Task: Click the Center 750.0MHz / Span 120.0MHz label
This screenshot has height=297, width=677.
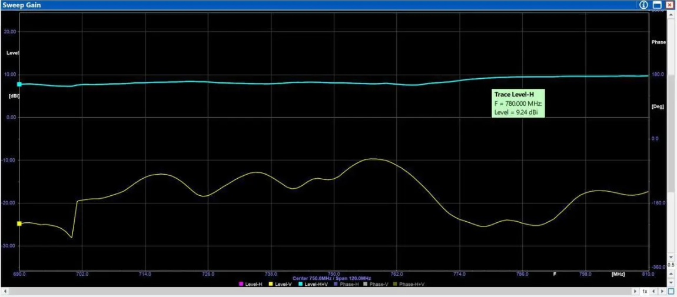Action: coord(331,278)
